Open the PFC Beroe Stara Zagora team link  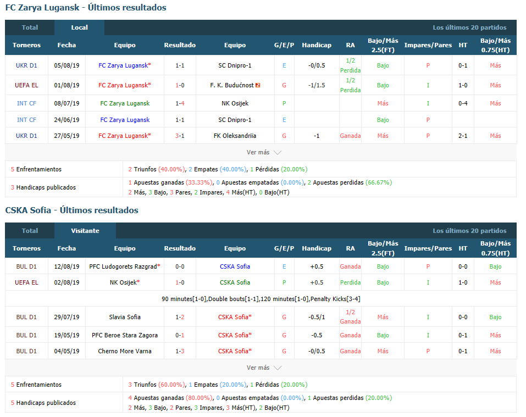coord(125,335)
